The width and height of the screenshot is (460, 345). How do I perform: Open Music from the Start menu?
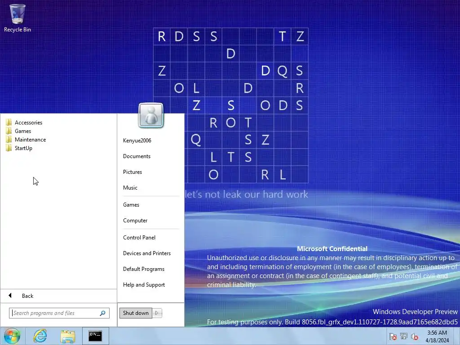pyautogui.click(x=130, y=188)
